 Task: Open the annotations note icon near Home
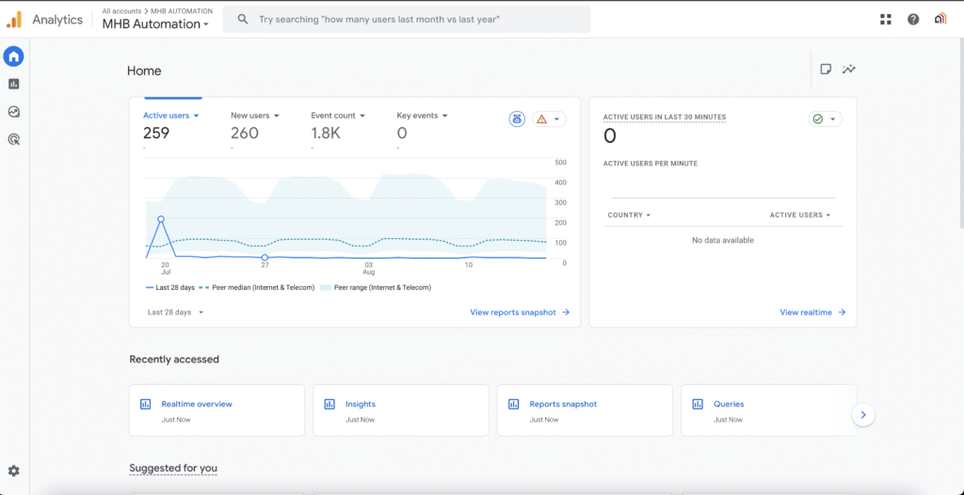click(826, 70)
